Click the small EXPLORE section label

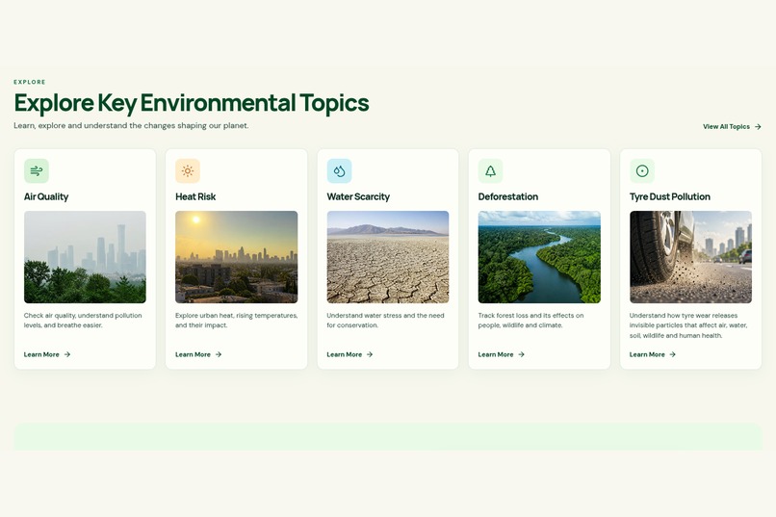click(x=30, y=82)
